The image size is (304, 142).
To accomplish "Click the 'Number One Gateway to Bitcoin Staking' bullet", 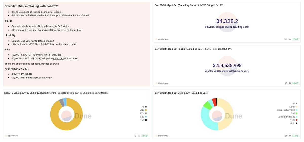I will coord(33,41).
